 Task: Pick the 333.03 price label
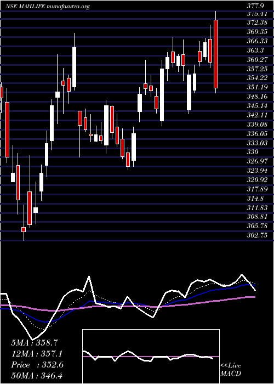[256, 143]
